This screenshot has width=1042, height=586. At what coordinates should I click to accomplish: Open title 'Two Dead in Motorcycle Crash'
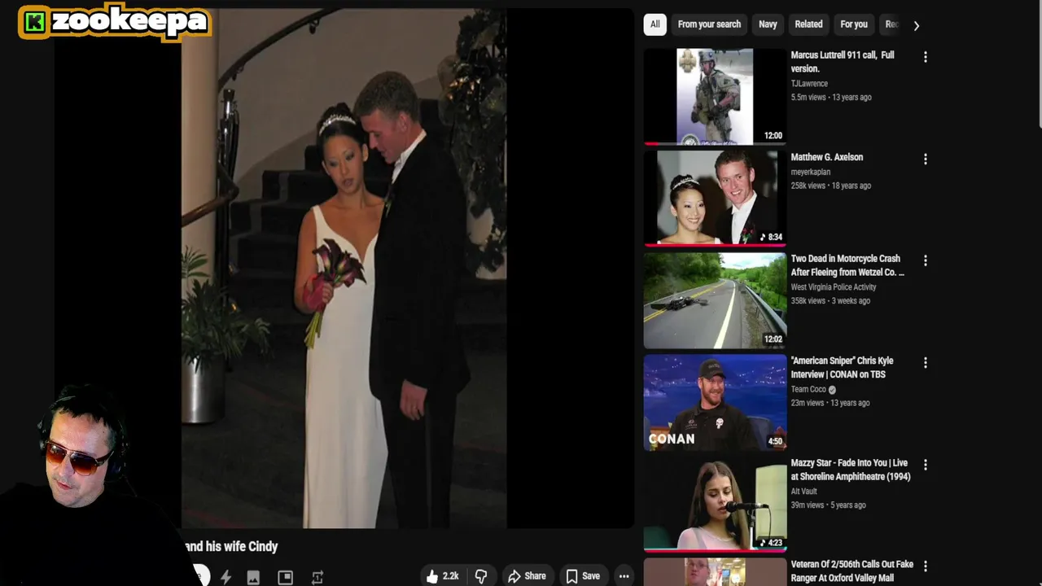[x=847, y=265]
